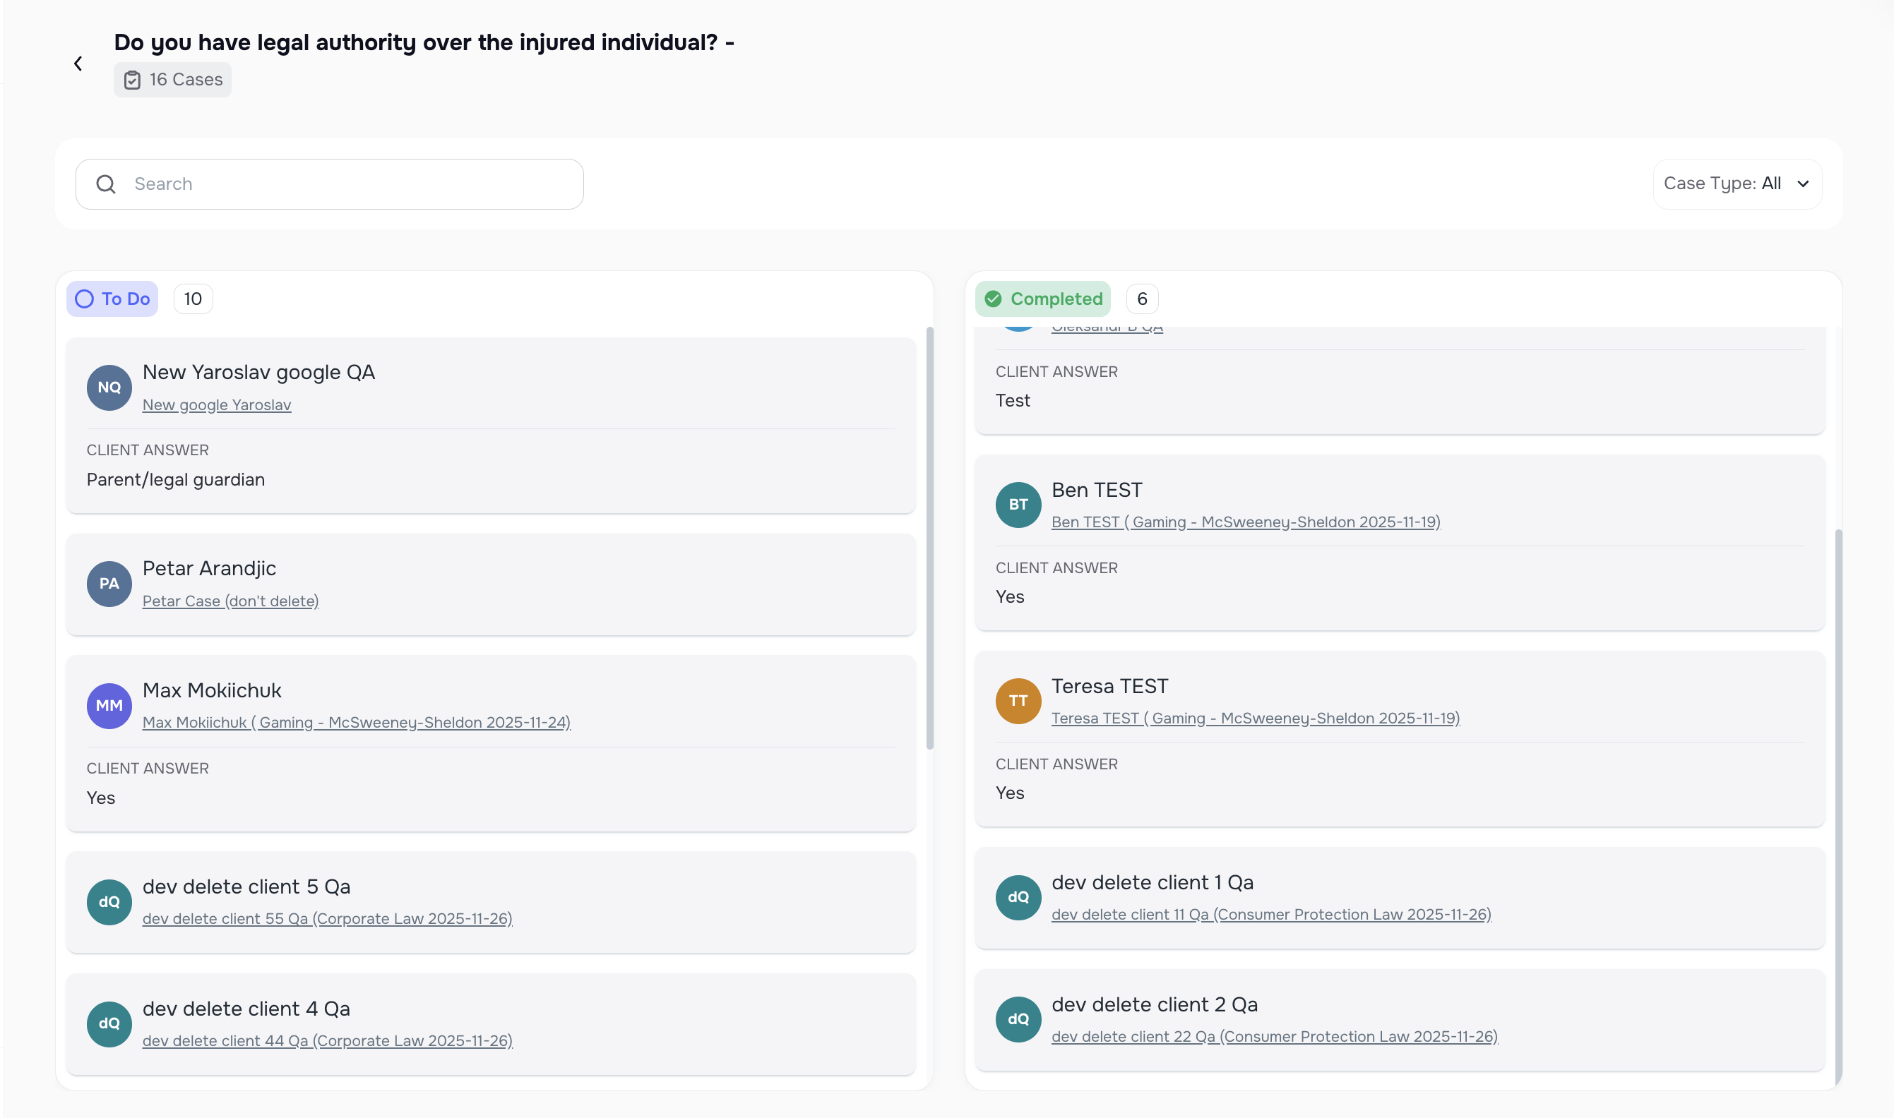The image size is (1894, 1118).
Task: Click the PA avatar for Petar Arandjic
Action: pos(109,584)
